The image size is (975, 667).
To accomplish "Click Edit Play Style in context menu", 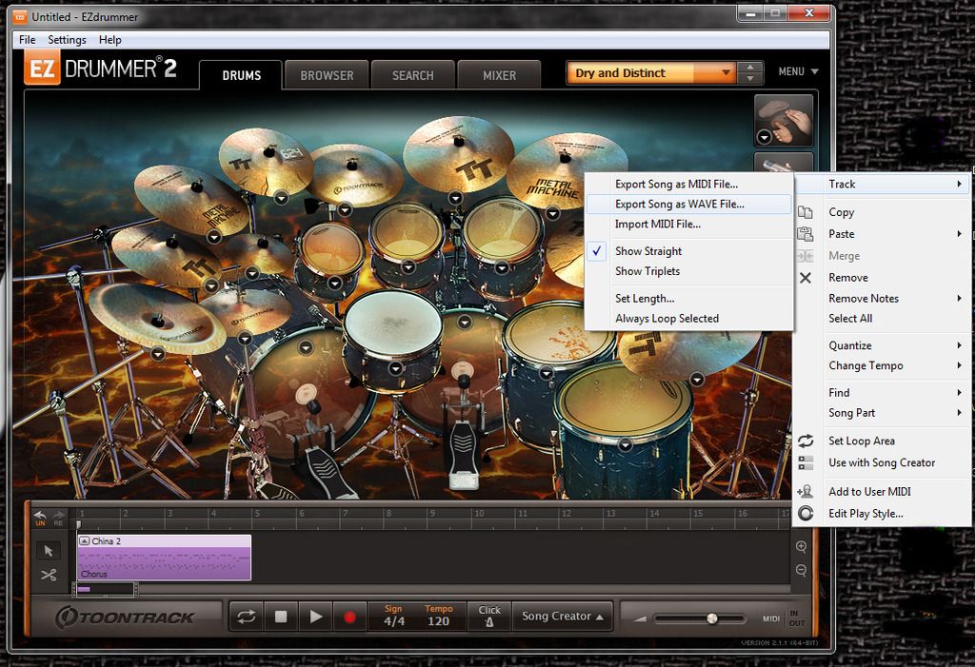I will 865,514.
